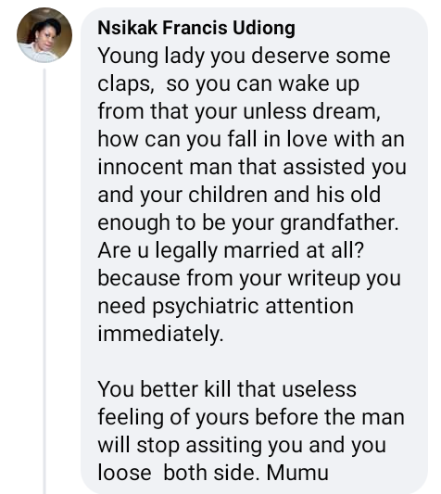Click the word 'innocent' in the comment
This screenshot has height=494, width=441.
pyautogui.click(x=140, y=167)
